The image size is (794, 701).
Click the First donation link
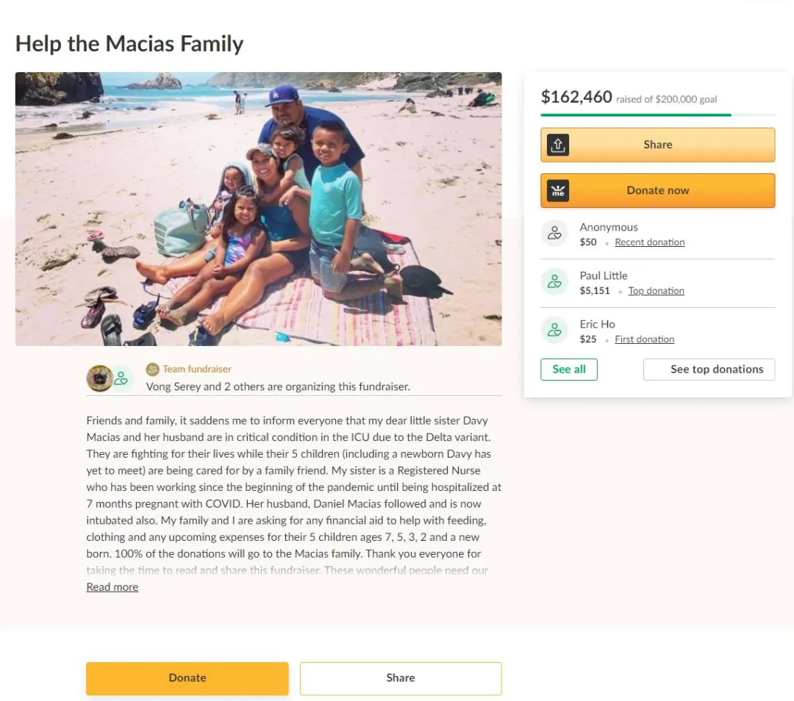pyautogui.click(x=645, y=339)
